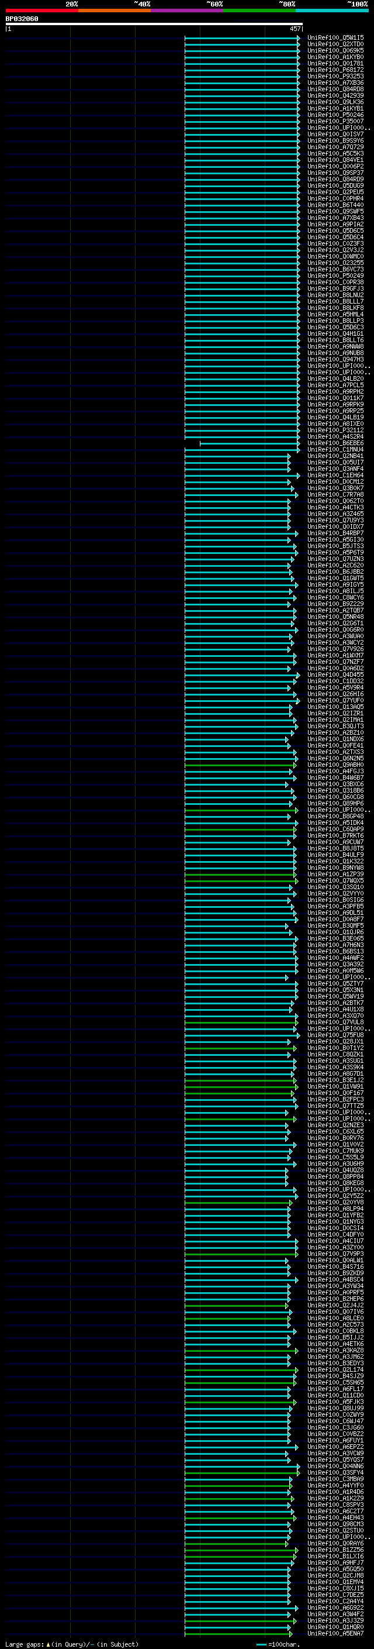Select hit label UniRef100_Q011K7

click(x=335, y=398)
